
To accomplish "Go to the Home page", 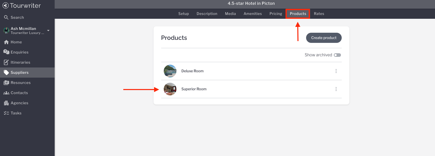I will pyautogui.click(x=16, y=42).
